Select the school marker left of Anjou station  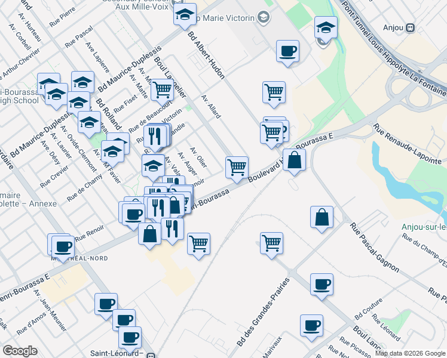point(326,29)
